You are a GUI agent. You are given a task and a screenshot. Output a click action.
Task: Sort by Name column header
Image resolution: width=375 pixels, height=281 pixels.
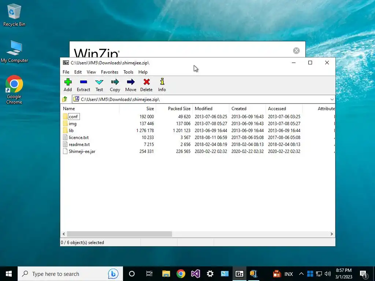[90, 108]
